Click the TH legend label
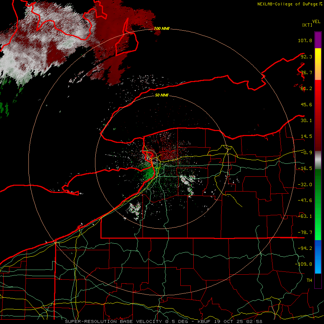The height and width of the screenshot is (324, 324). click(x=309, y=280)
